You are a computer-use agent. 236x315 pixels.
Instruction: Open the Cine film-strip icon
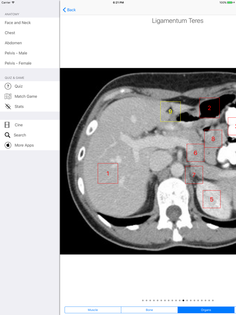tap(7, 125)
